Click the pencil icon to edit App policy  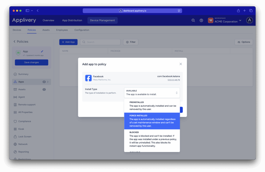click(x=42, y=51)
